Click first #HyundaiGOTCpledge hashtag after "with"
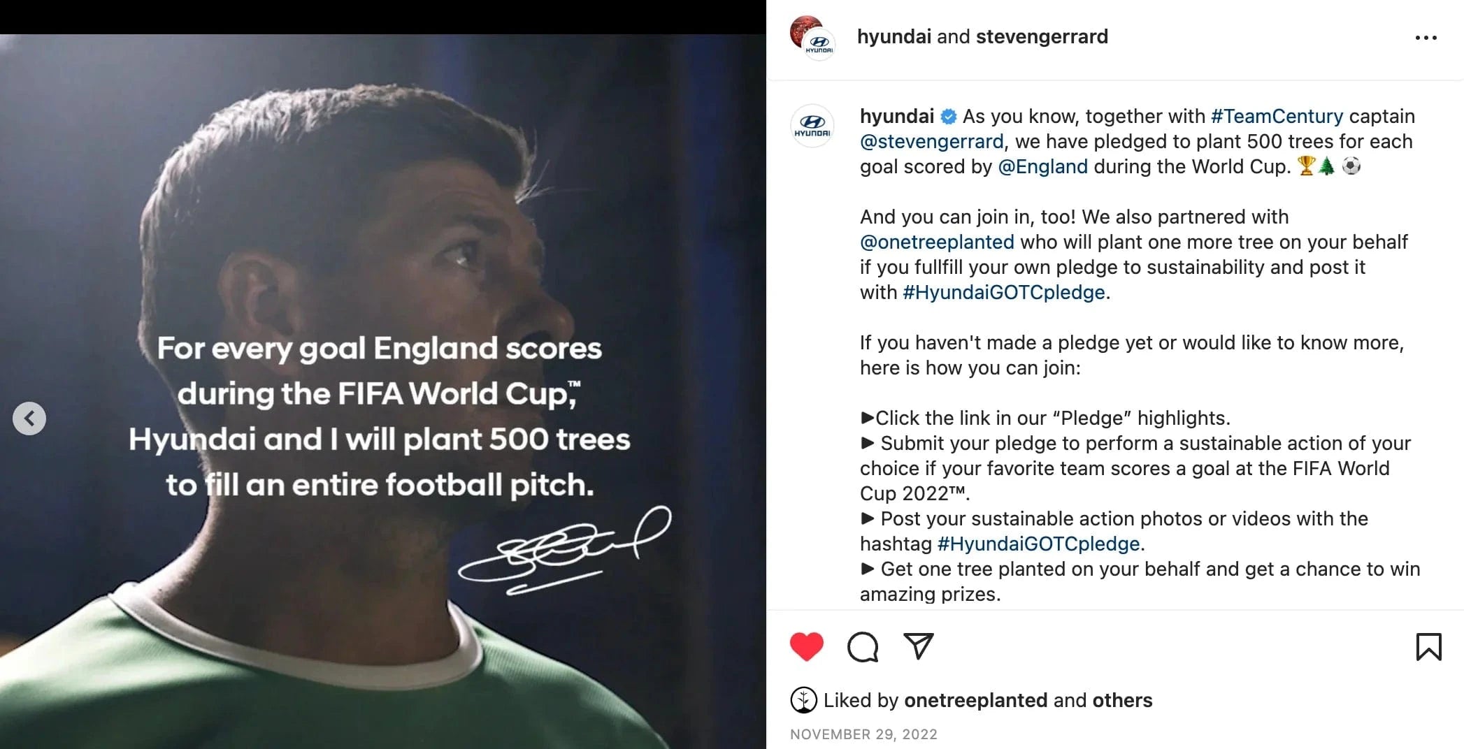This screenshot has height=749, width=1464. (1003, 292)
